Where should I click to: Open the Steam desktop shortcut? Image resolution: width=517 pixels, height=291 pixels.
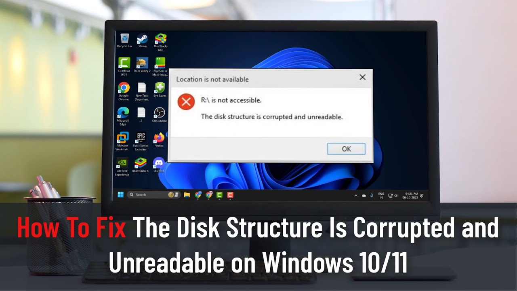pyautogui.click(x=142, y=41)
